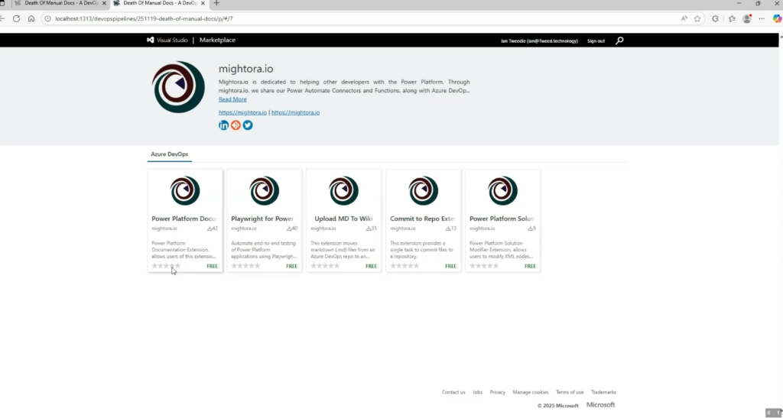The image size is (783, 418).
Task: Click the mightora.io page heading
Action: point(245,69)
